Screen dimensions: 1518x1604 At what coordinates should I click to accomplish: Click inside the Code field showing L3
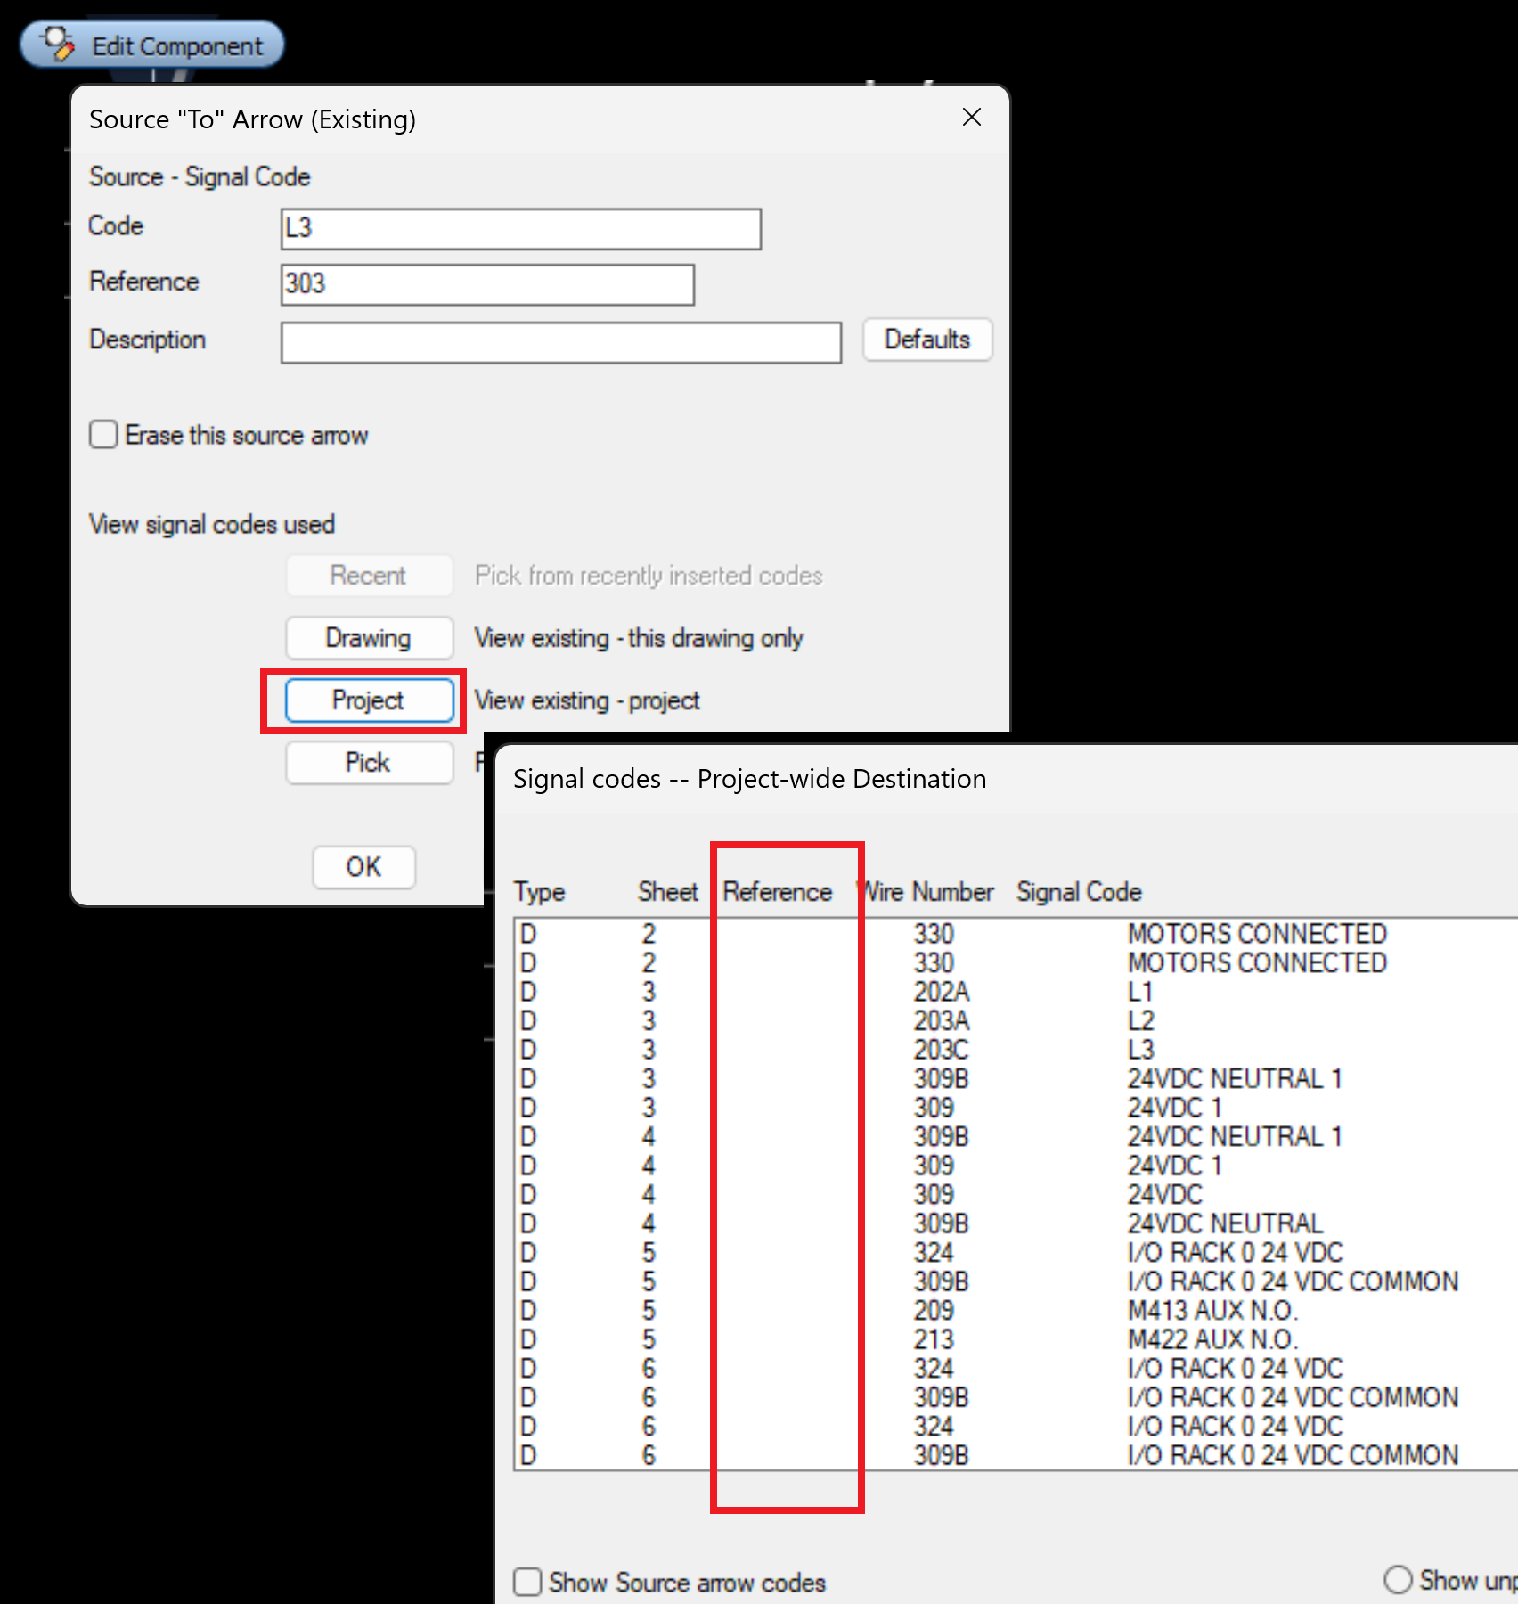click(x=521, y=229)
